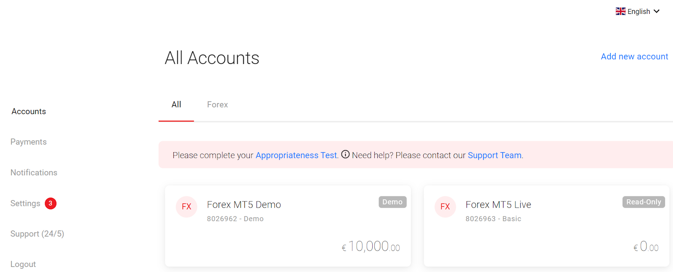Image resolution: width=673 pixels, height=272 pixels.
Task: Click Add new account link
Action: [x=634, y=56]
